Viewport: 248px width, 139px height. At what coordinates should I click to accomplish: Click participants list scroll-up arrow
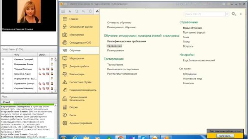56,58
